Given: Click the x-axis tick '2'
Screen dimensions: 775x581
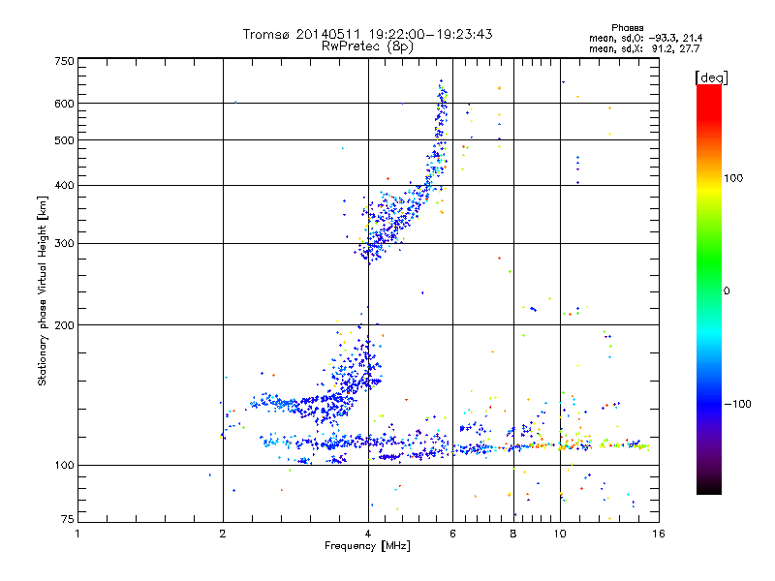Looking at the screenshot, I should point(223,534).
